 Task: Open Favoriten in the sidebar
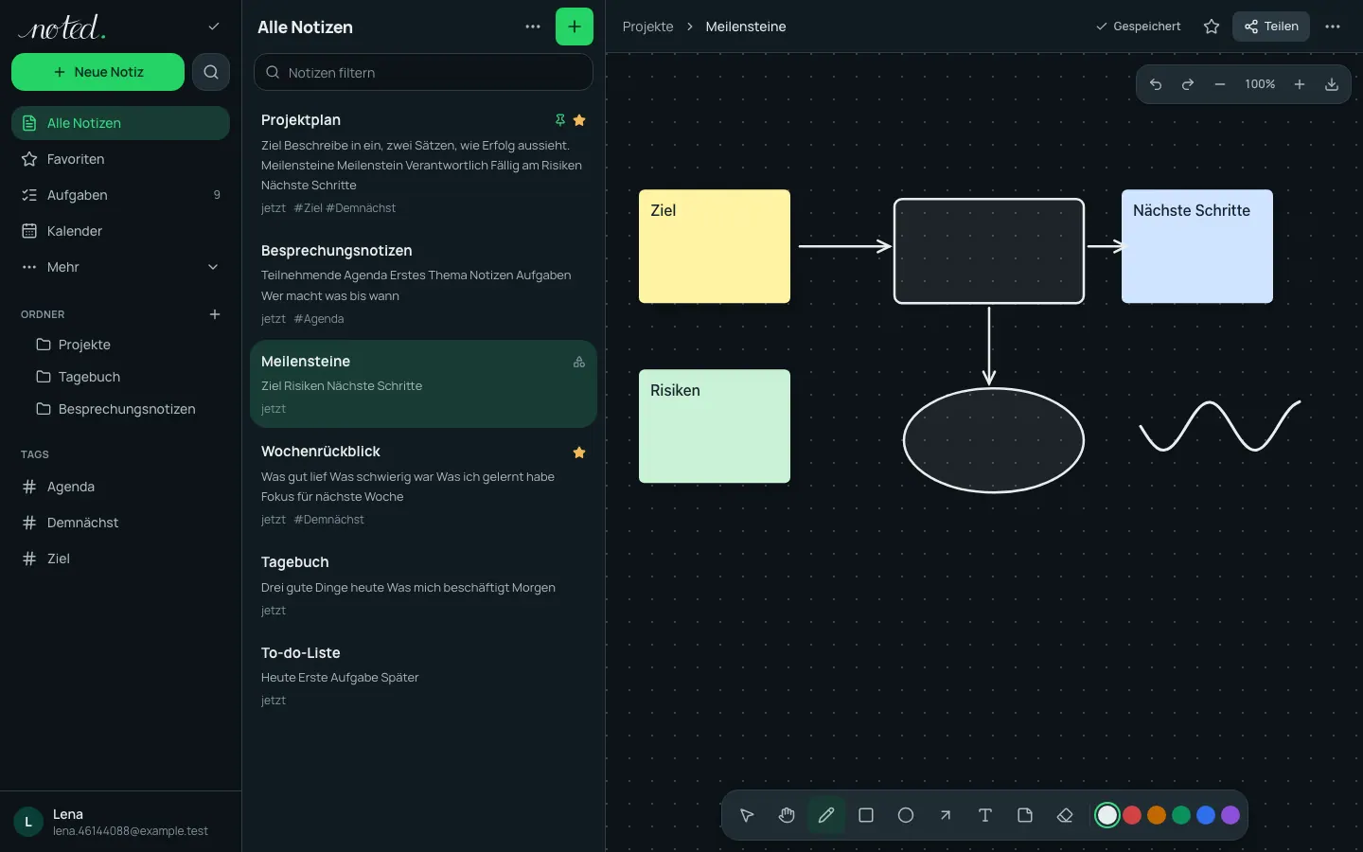120,159
